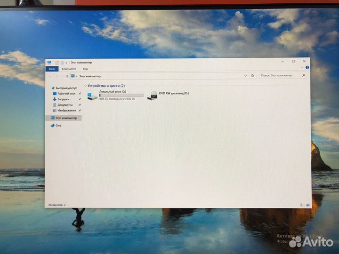Image resolution: width=339 pixels, height=254 pixels.
Task: Close the Этот компьютер window
Action: [x=304, y=61]
